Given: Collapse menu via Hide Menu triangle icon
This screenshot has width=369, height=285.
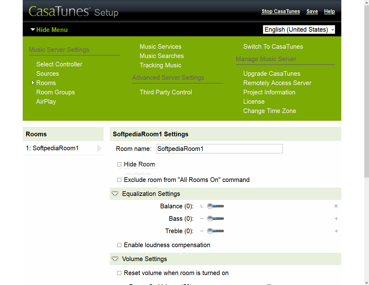Looking at the screenshot, I should coord(33,29).
